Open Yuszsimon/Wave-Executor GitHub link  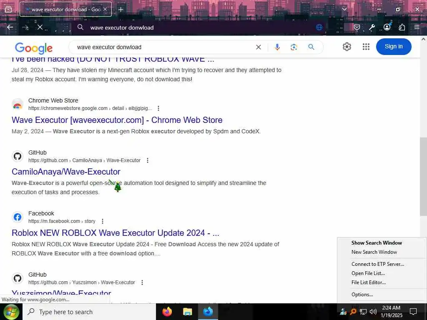click(61, 294)
